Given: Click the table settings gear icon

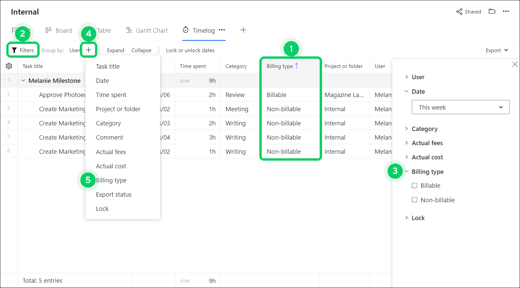Looking at the screenshot, I should [9, 66].
